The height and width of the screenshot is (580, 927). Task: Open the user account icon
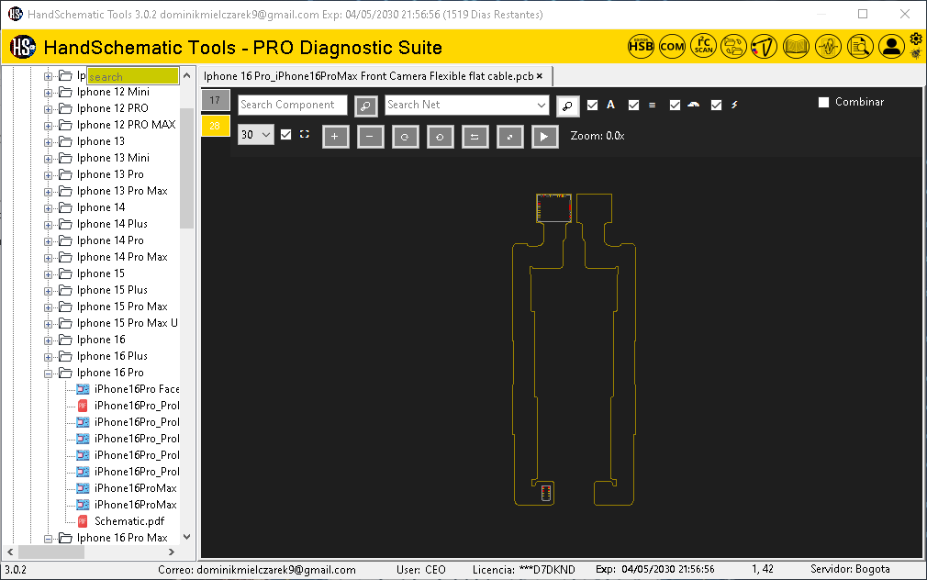(891, 46)
